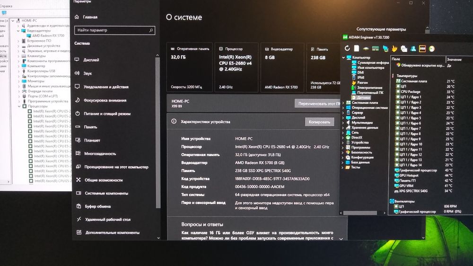Open AIDA64 memory benchmark toolbar icon

click(376, 48)
